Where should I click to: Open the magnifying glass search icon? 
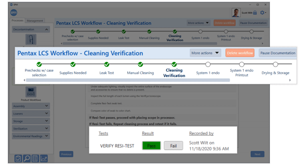[x=26, y=158]
